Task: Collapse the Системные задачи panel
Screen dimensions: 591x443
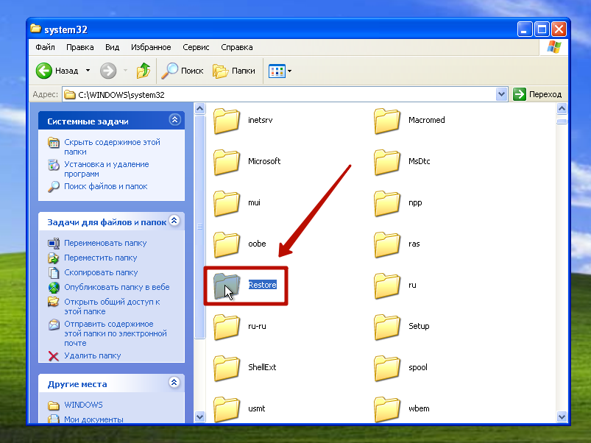Action: pyautogui.click(x=174, y=120)
